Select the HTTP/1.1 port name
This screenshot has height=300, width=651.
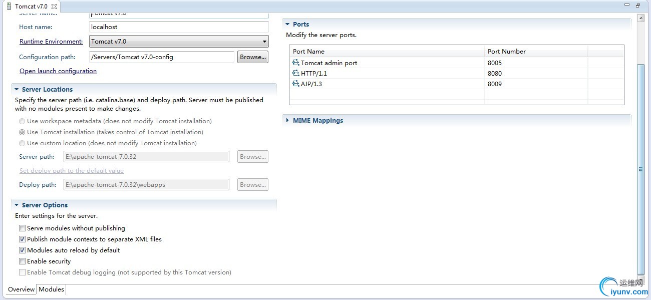click(x=314, y=74)
